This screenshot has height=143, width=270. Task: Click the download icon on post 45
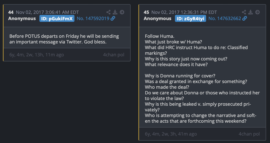tap(251, 12)
